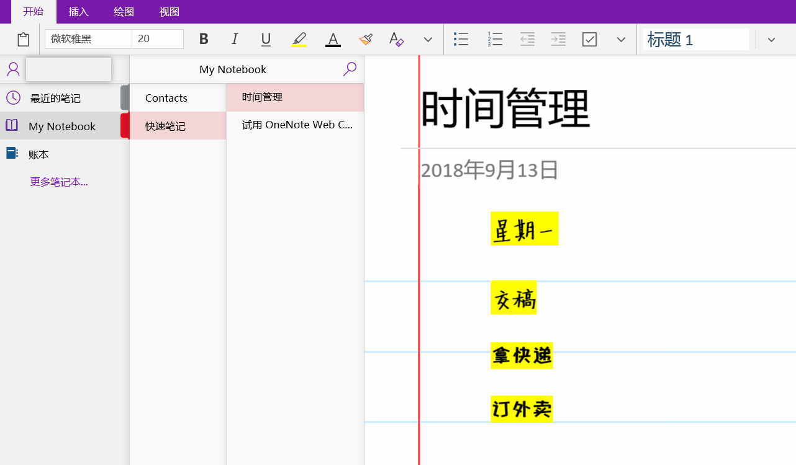The width and height of the screenshot is (796, 465).
Task: Click the account profile button
Action: (13, 69)
